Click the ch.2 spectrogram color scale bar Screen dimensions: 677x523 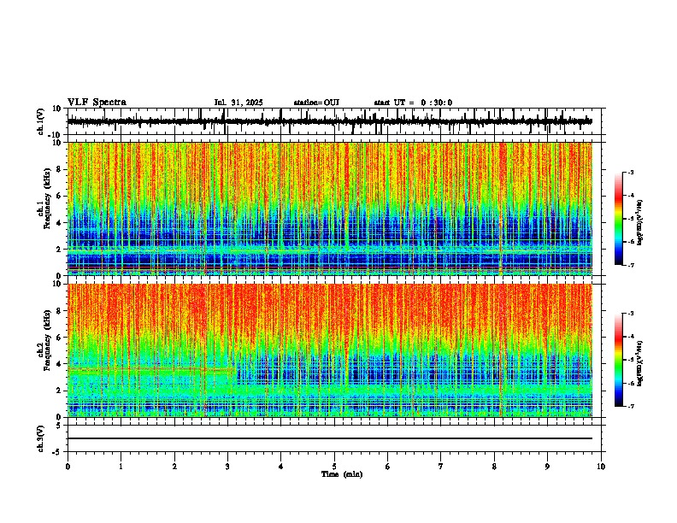click(x=618, y=360)
